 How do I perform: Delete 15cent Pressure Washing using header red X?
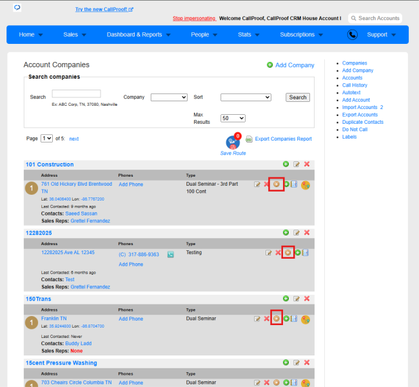coord(307,362)
